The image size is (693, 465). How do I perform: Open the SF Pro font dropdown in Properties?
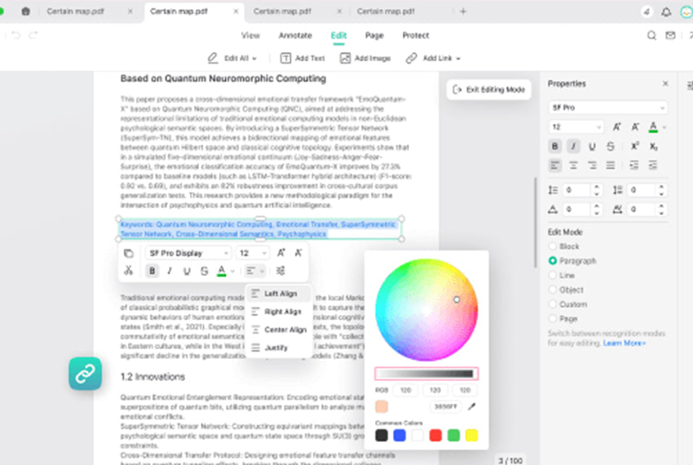(x=607, y=107)
